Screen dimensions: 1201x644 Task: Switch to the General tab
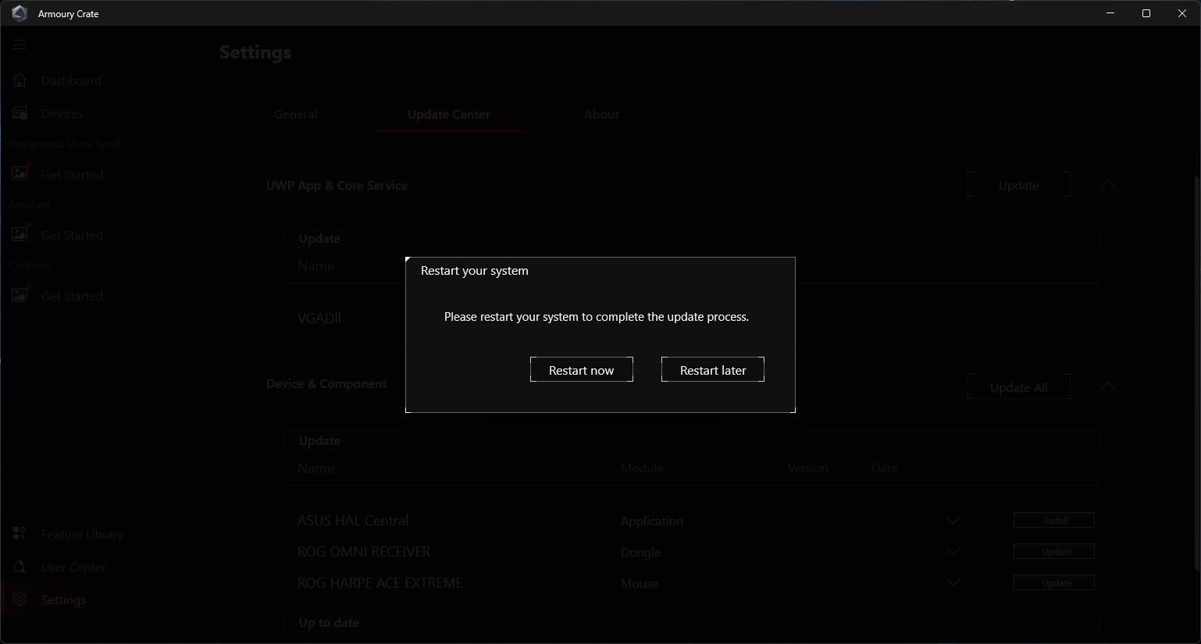(295, 114)
